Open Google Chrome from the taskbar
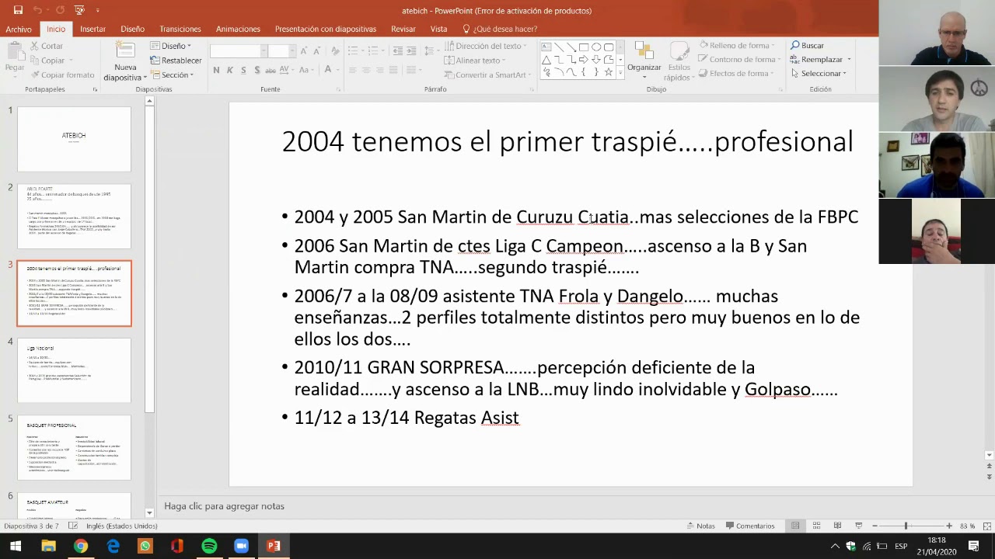Image resolution: width=995 pixels, height=559 pixels. coord(81,546)
